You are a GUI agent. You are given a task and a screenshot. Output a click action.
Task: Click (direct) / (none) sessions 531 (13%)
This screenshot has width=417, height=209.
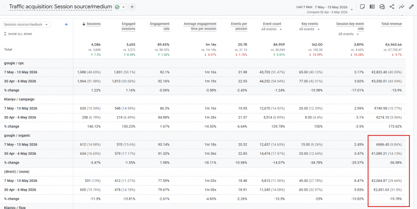(x=92, y=181)
